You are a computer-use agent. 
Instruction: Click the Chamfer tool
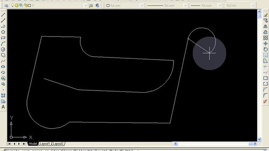tap(266, 90)
